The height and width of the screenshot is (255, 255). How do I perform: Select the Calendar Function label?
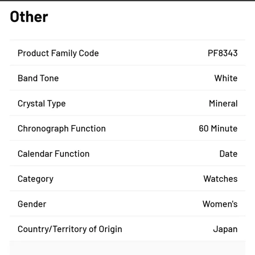point(54,154)
